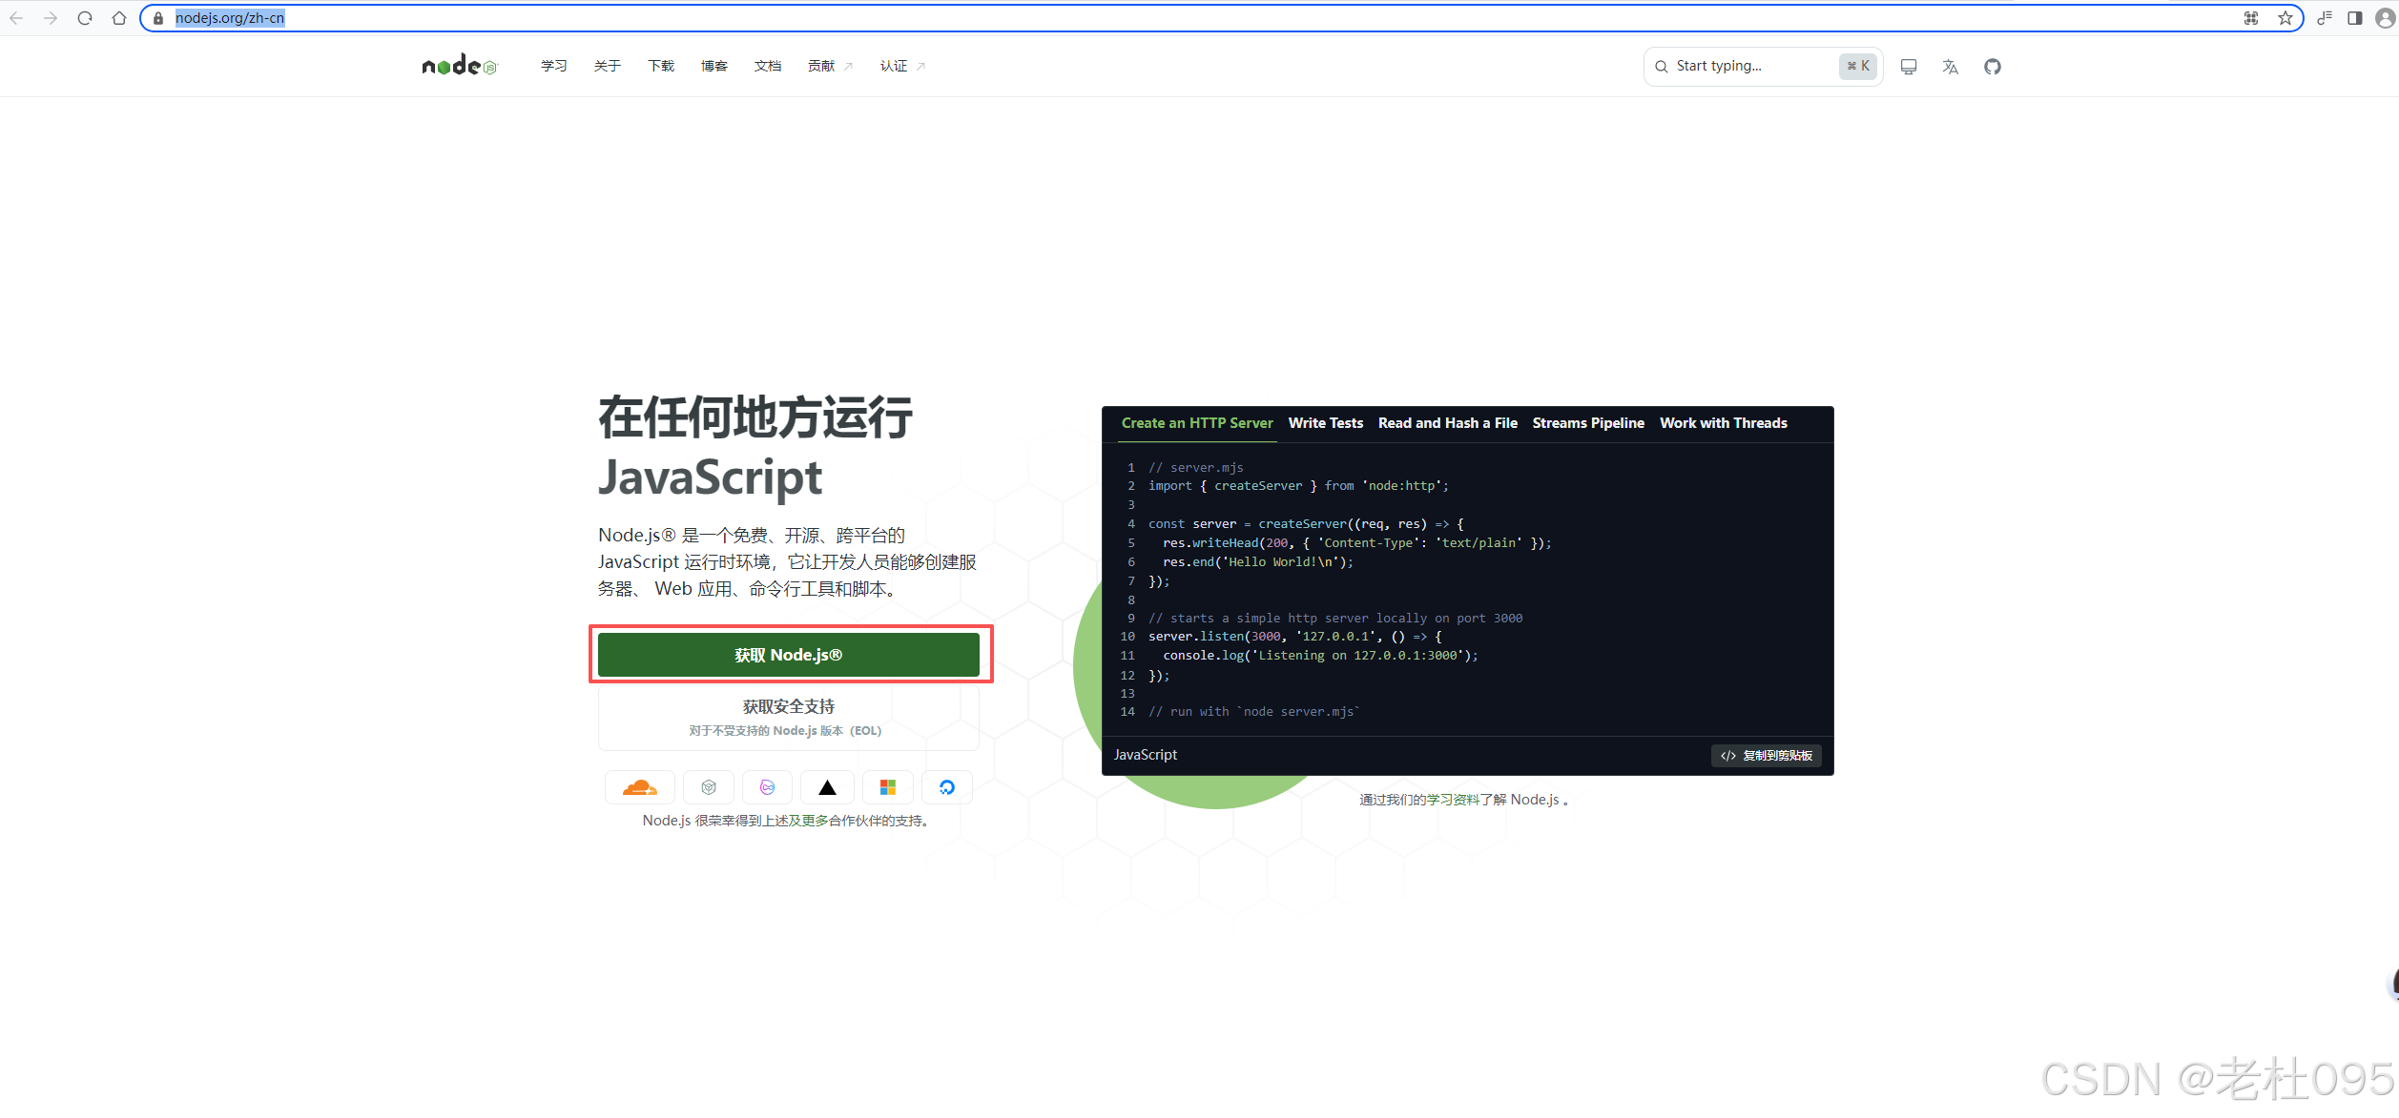
Task: Toggle the browser side panel
Action: point(2354,18)
